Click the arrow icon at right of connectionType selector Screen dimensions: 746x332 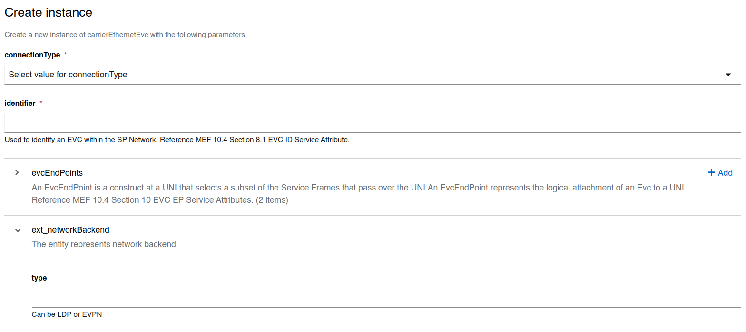728,75
